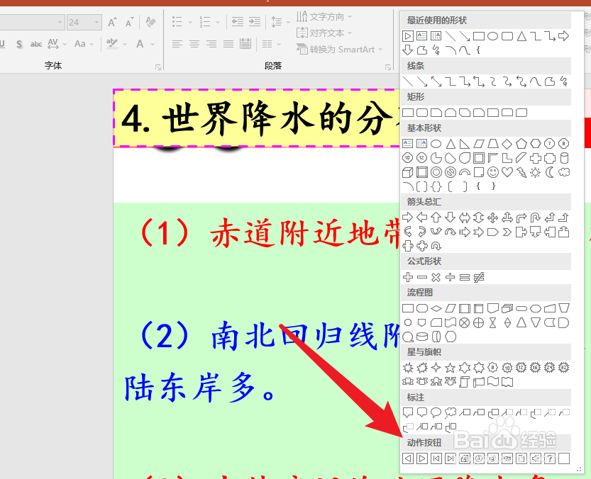Select the cloud thought bubble callout

(x=450, y=412)
